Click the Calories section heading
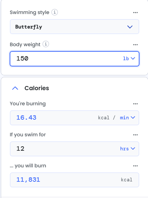 (37, 88)
